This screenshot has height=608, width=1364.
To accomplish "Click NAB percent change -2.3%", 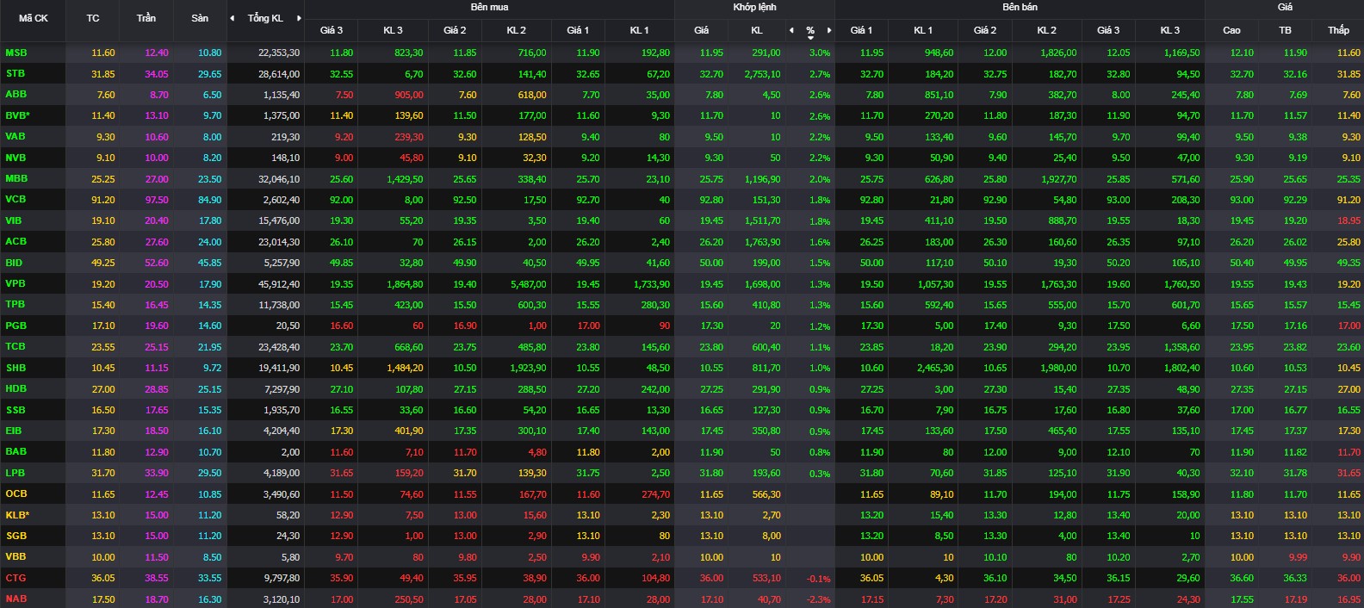I will (x=819, y=599).
